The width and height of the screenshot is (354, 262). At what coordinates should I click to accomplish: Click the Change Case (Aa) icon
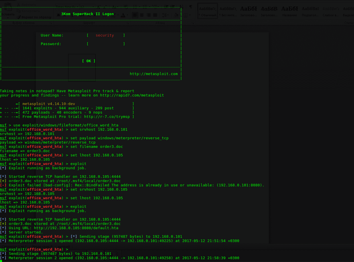tap(115, 7)
